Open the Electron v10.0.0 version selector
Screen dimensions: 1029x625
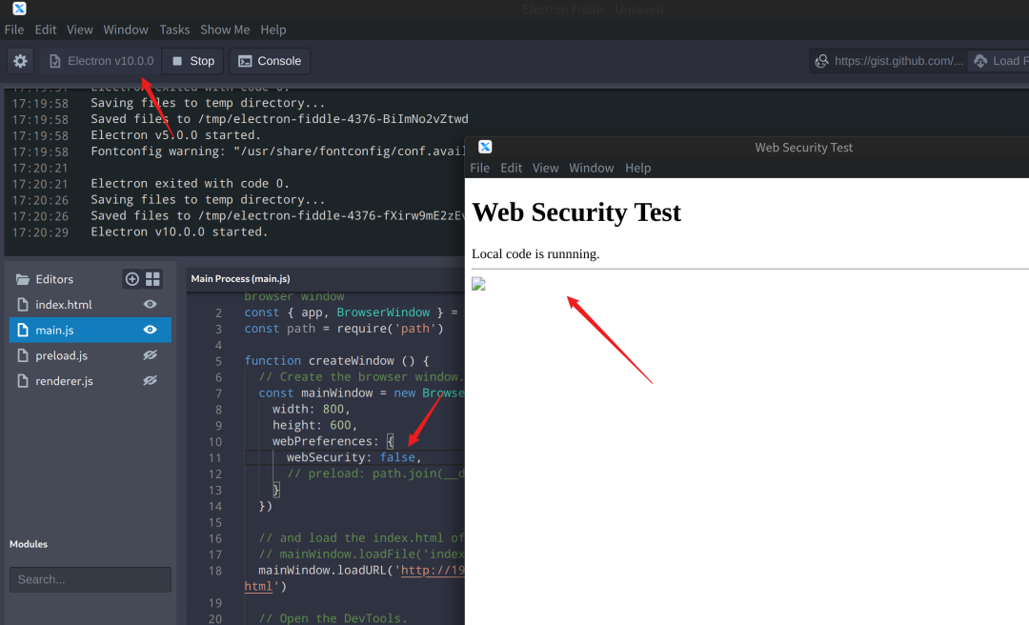102,61
